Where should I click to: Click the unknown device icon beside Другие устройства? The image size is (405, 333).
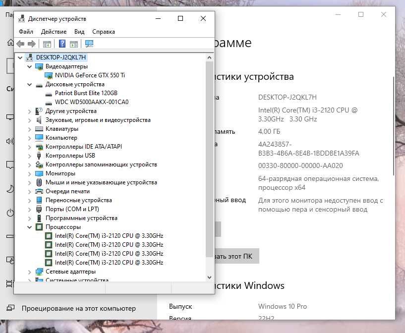pyautogui.click(x=39, y=111)
